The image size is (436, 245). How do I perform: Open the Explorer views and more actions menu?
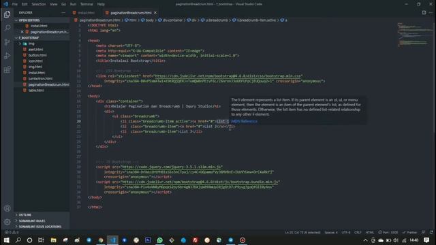(63, 12)
